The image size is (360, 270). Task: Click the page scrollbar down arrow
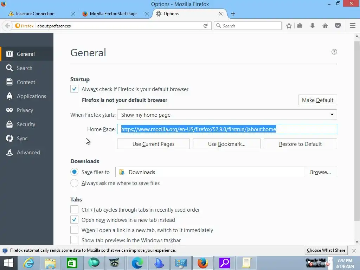pos(357,242)
